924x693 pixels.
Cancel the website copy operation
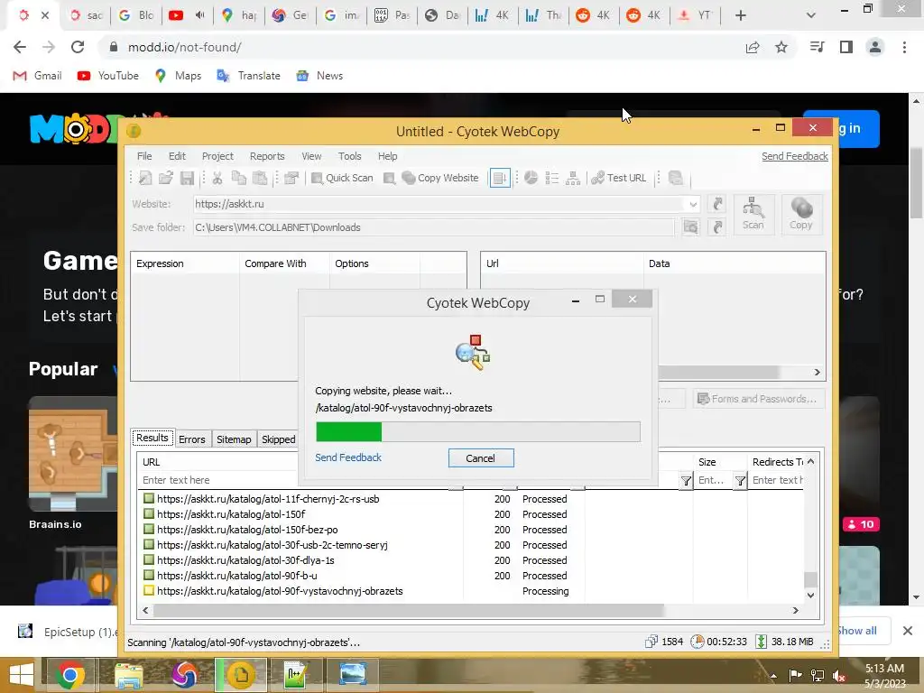[481, 457]
